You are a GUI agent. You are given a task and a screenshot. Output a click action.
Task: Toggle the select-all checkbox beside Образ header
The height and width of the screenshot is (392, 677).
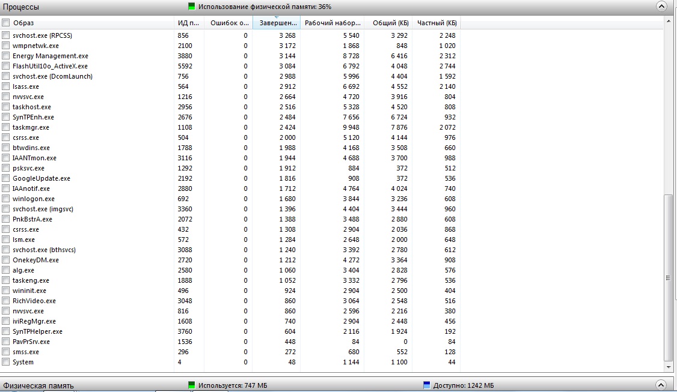[x=5, y=23]
